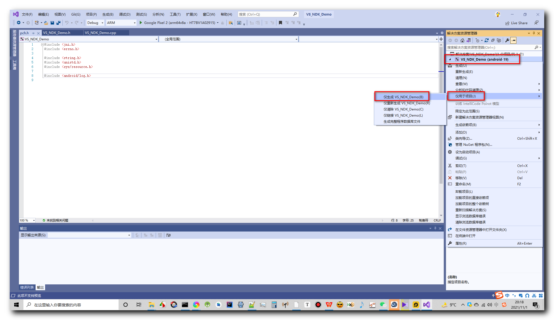Click the pending changes filter clock icon
Viewport: 554px width, 320px height.
[x=478, y=40]
